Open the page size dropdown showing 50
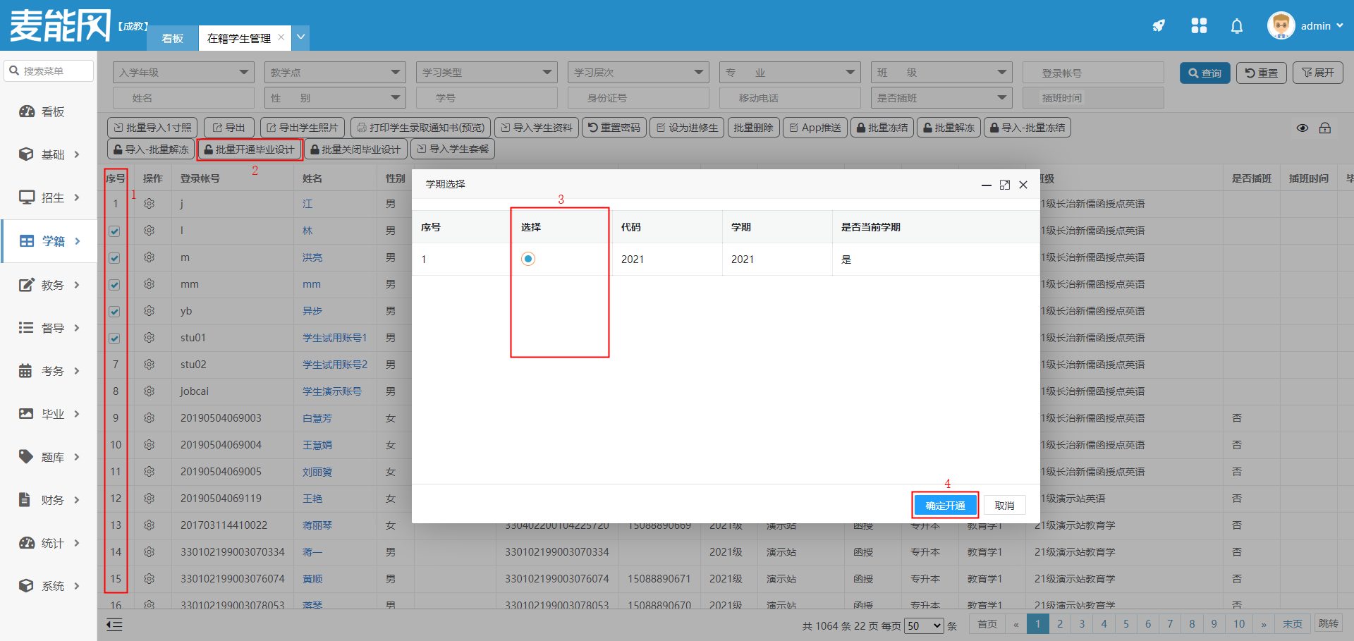 pyautogui.click(x=924, y=625)
